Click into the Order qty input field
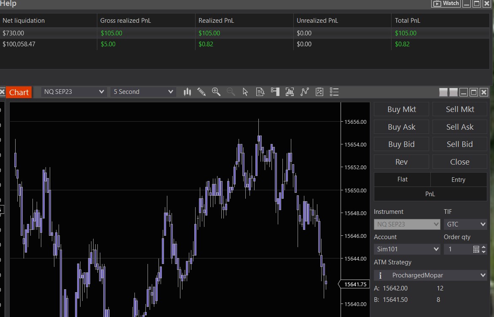Screen dimensions: 494x317 click(458, 249)
